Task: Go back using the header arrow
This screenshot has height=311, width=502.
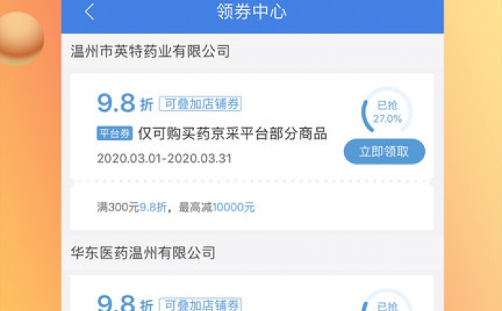Action: (90, 11)
